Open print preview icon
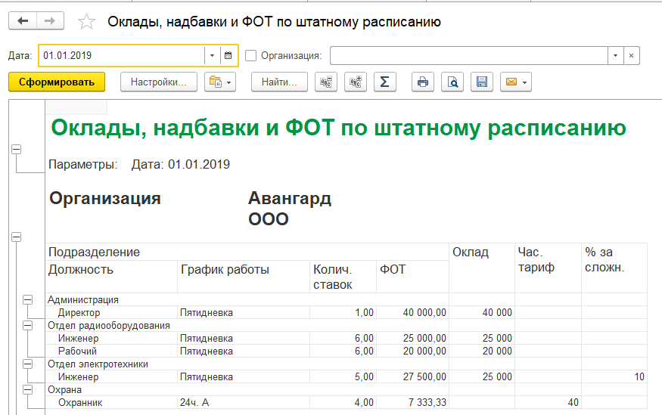This screenshot has height=415, width=662. pos(452,82)
